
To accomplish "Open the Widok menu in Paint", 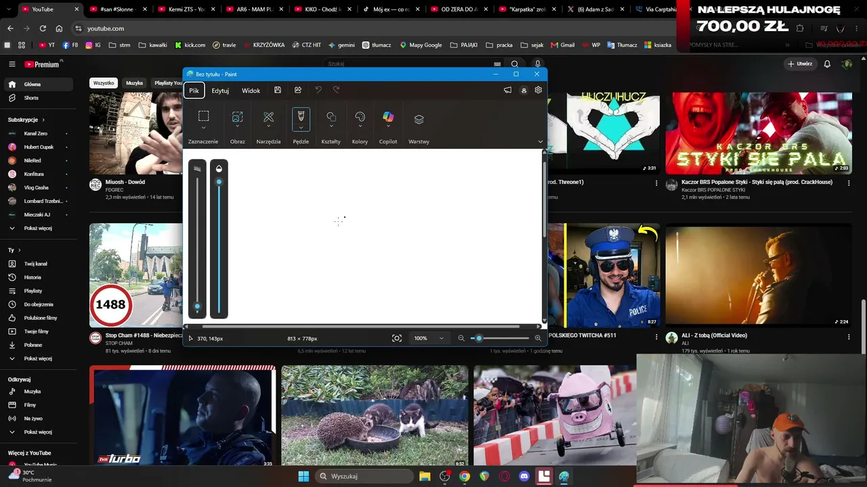I will [251, 91].
